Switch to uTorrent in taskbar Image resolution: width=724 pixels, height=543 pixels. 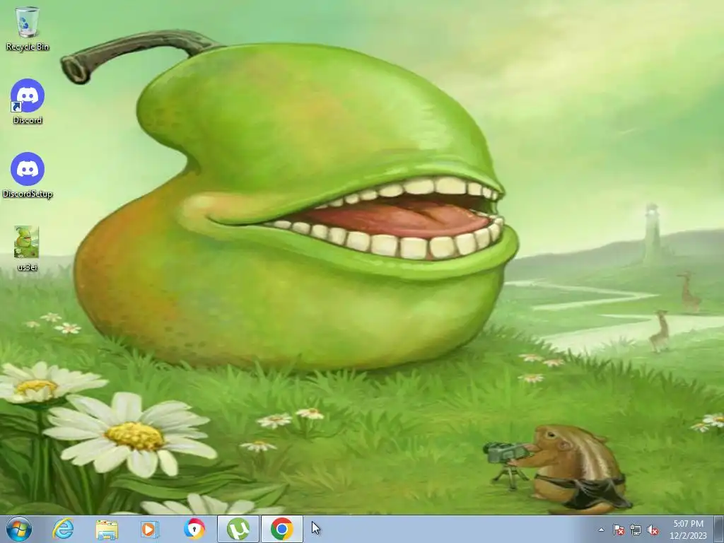pyautogui.click(x=238, y=529)
